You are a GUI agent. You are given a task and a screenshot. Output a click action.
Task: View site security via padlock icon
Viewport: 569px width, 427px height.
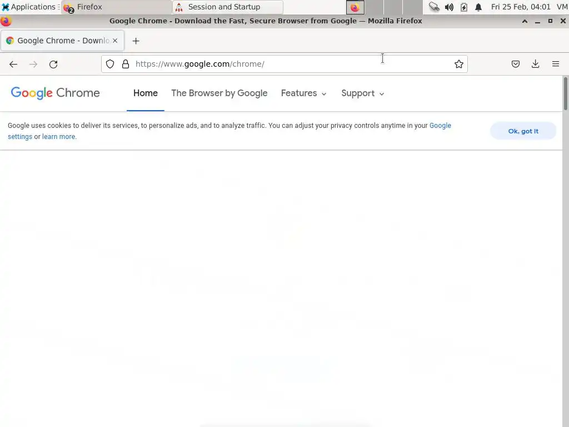coord(126,64)
